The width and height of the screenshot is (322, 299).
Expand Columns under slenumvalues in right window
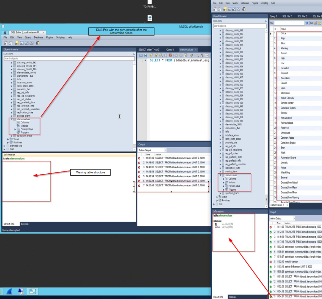point(224,179)
